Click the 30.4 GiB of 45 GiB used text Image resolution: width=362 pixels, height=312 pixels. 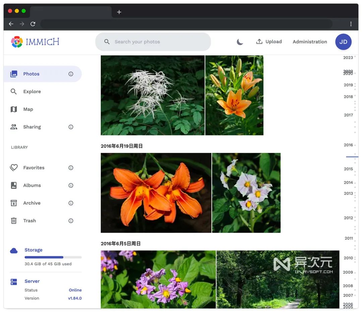pos(48,264)
